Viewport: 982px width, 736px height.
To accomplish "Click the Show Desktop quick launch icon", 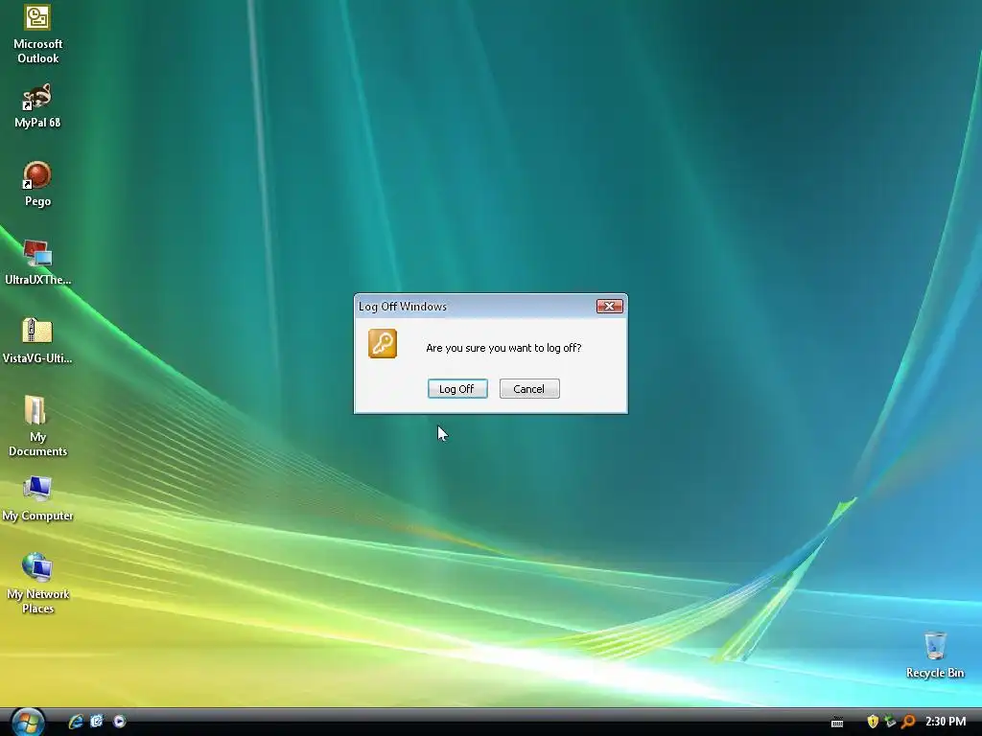I will (x=97, y=722).
